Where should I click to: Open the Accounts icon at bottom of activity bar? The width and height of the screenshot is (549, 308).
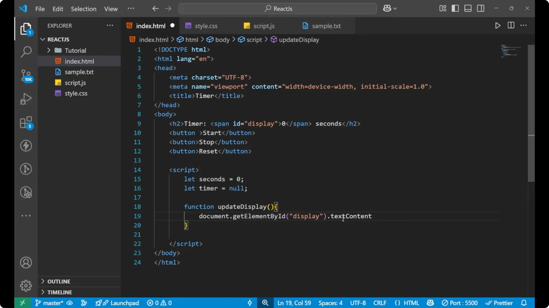pos(26,262)
